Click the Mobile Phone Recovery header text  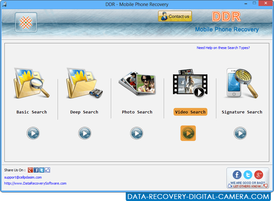tap(227, 29)
